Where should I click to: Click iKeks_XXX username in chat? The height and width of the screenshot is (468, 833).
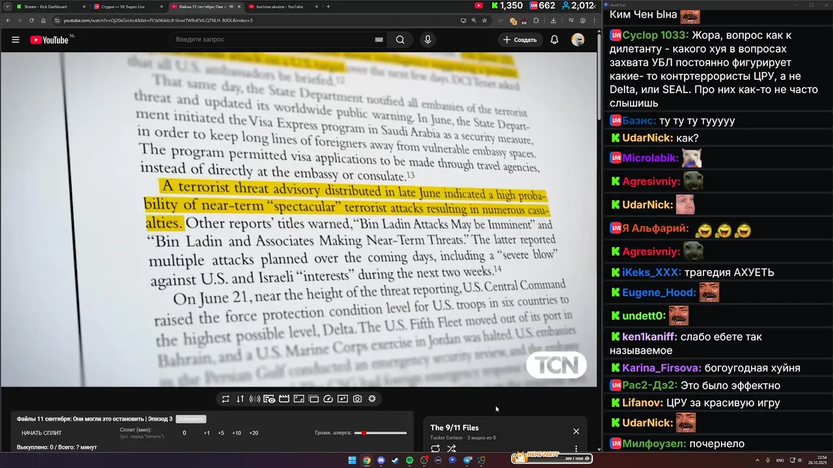(x=651, y=273)
